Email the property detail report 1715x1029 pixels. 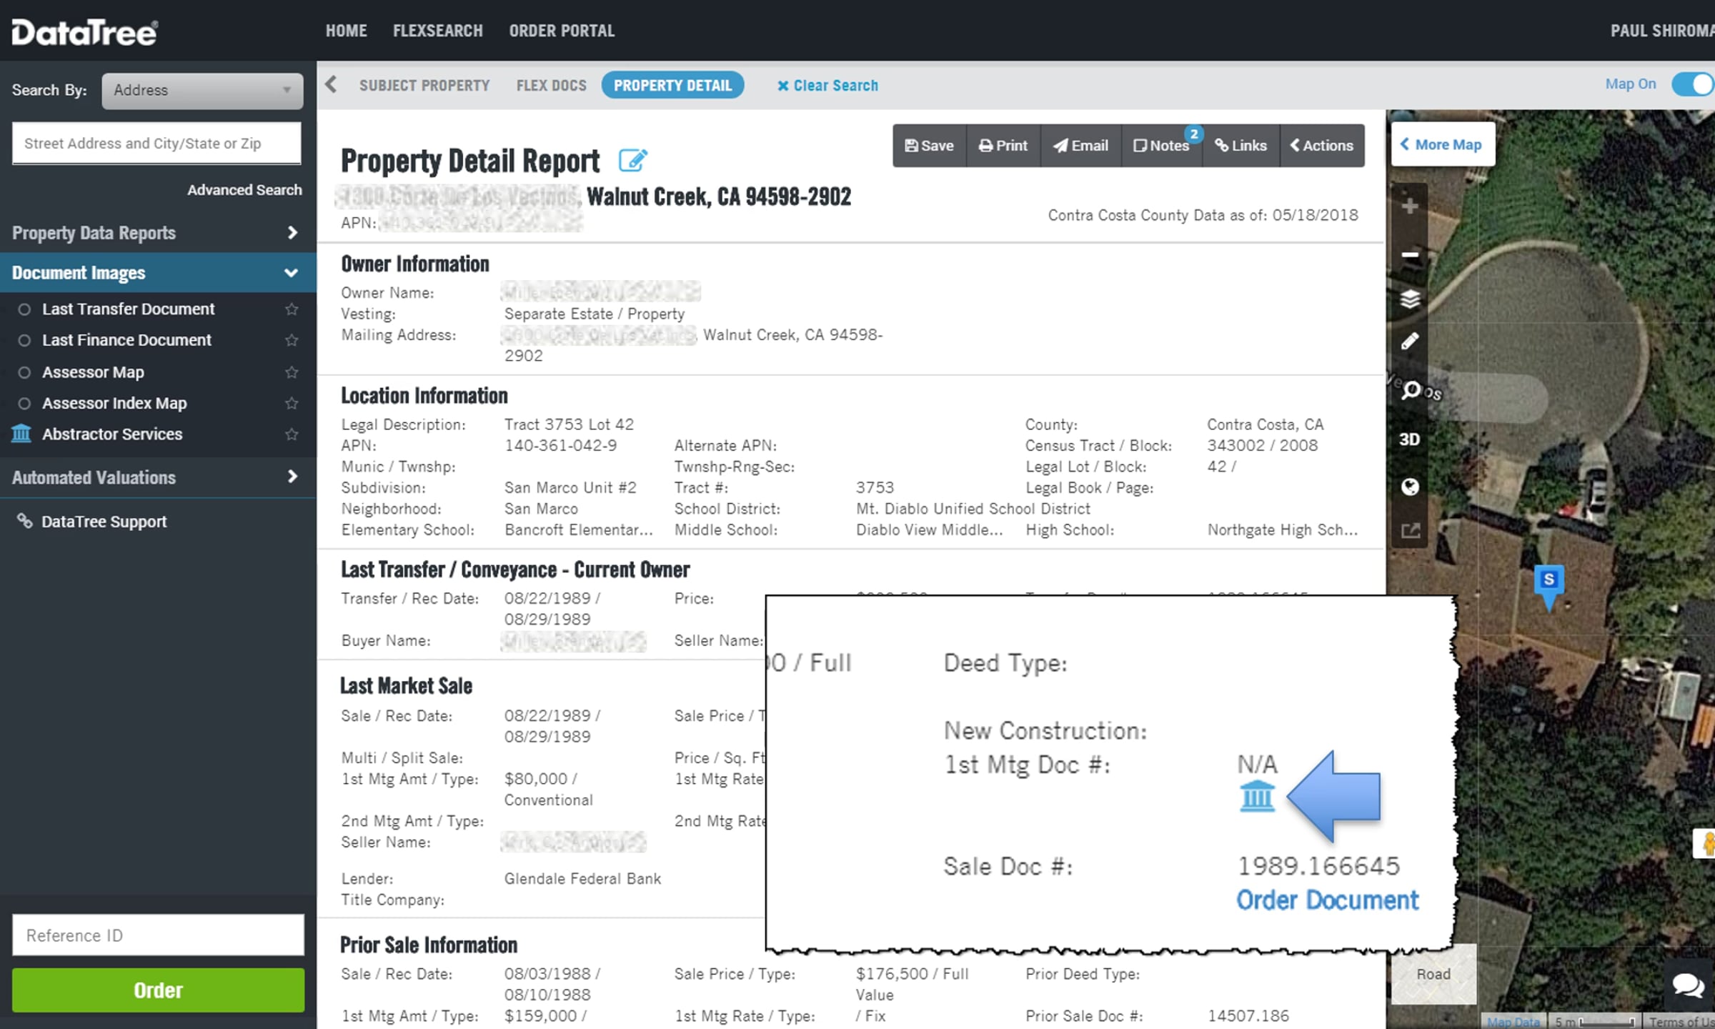point(1080,146)
